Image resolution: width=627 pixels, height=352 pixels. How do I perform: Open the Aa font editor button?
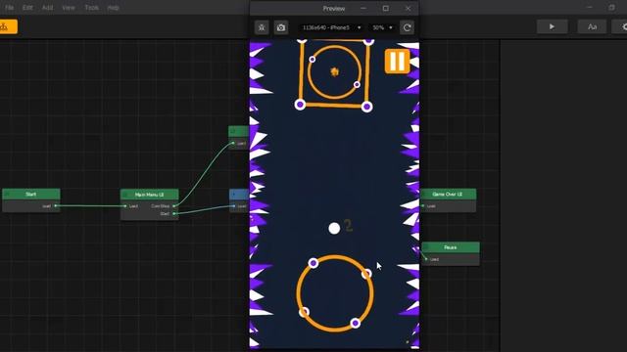[x=592, y=26]
